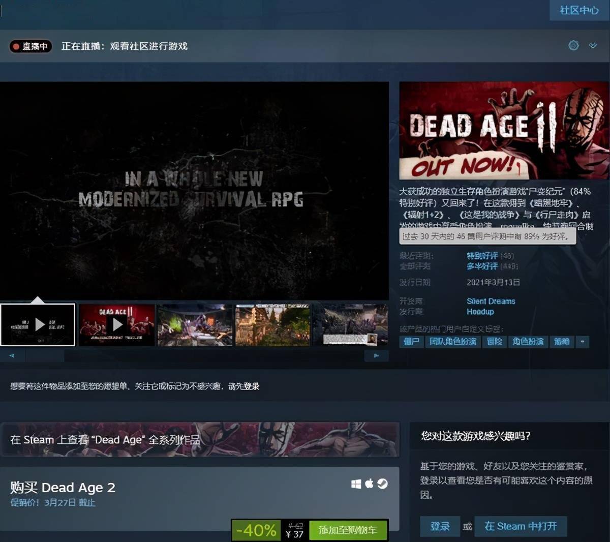Click the main trailer video player
The width and height of the screenshot is (610, 542).
point(194,191)
